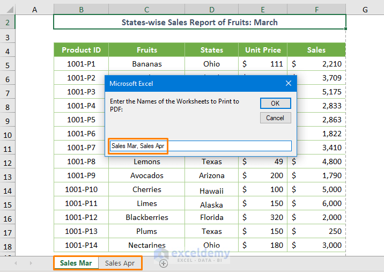Select column F header
The image size is (384, 272).
point(316,10)
